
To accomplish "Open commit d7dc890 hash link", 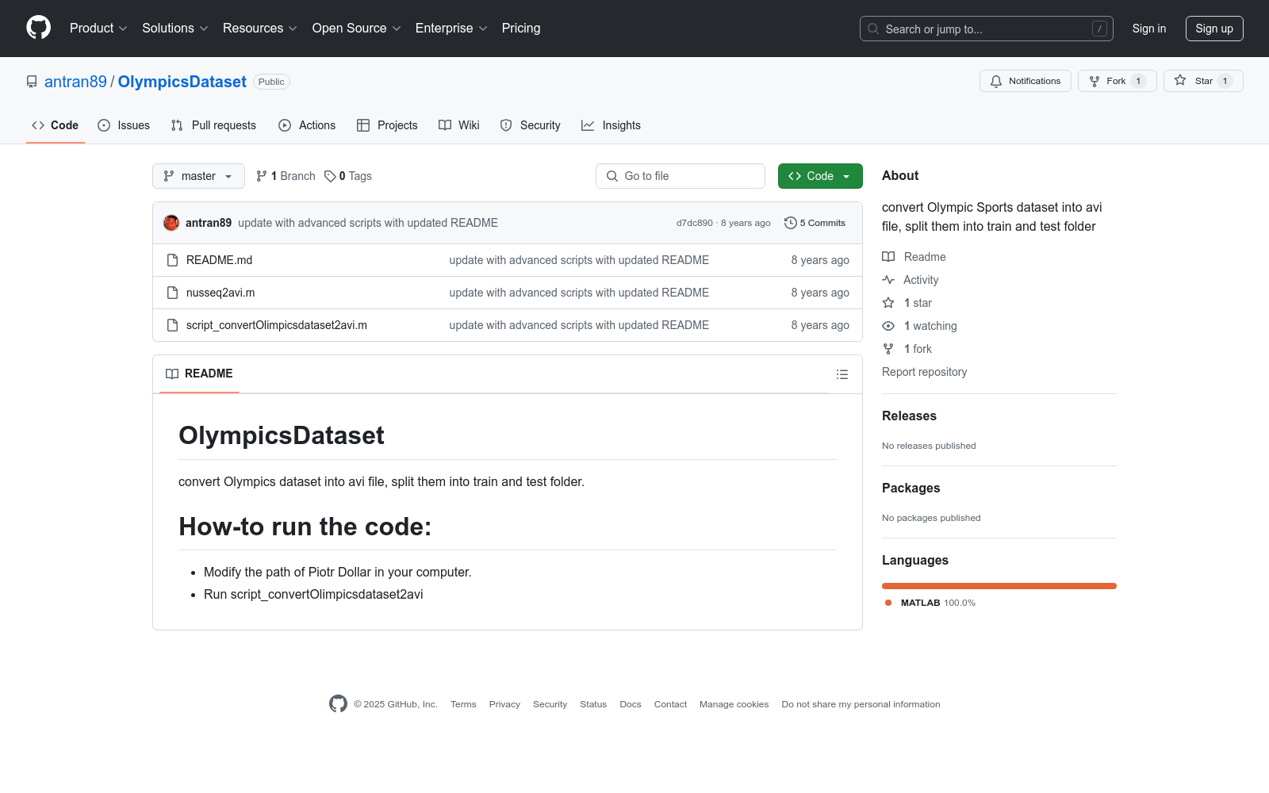I will tap(695, 223).
